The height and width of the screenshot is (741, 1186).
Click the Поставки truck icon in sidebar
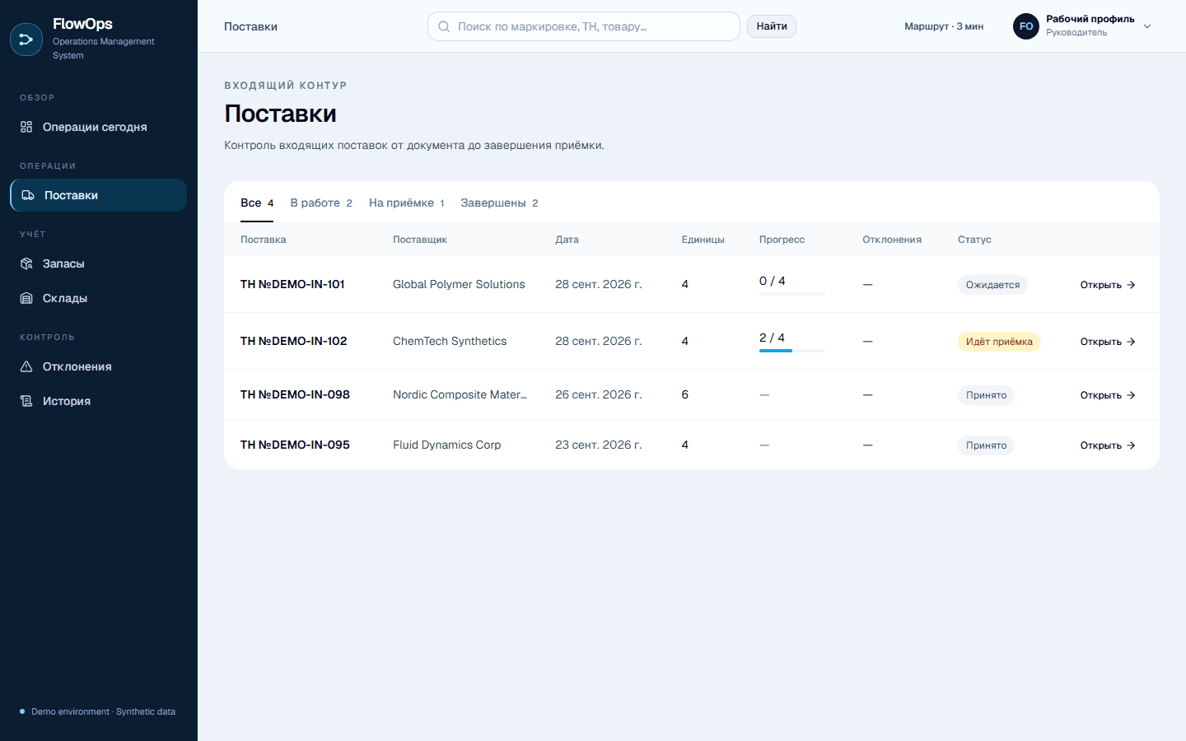click(x=28, y=195)
